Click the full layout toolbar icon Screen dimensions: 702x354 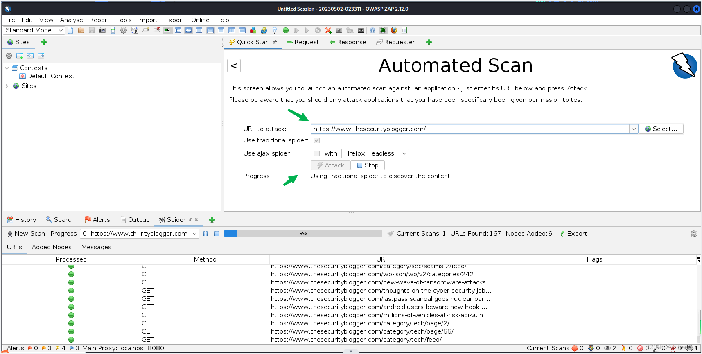199,30
